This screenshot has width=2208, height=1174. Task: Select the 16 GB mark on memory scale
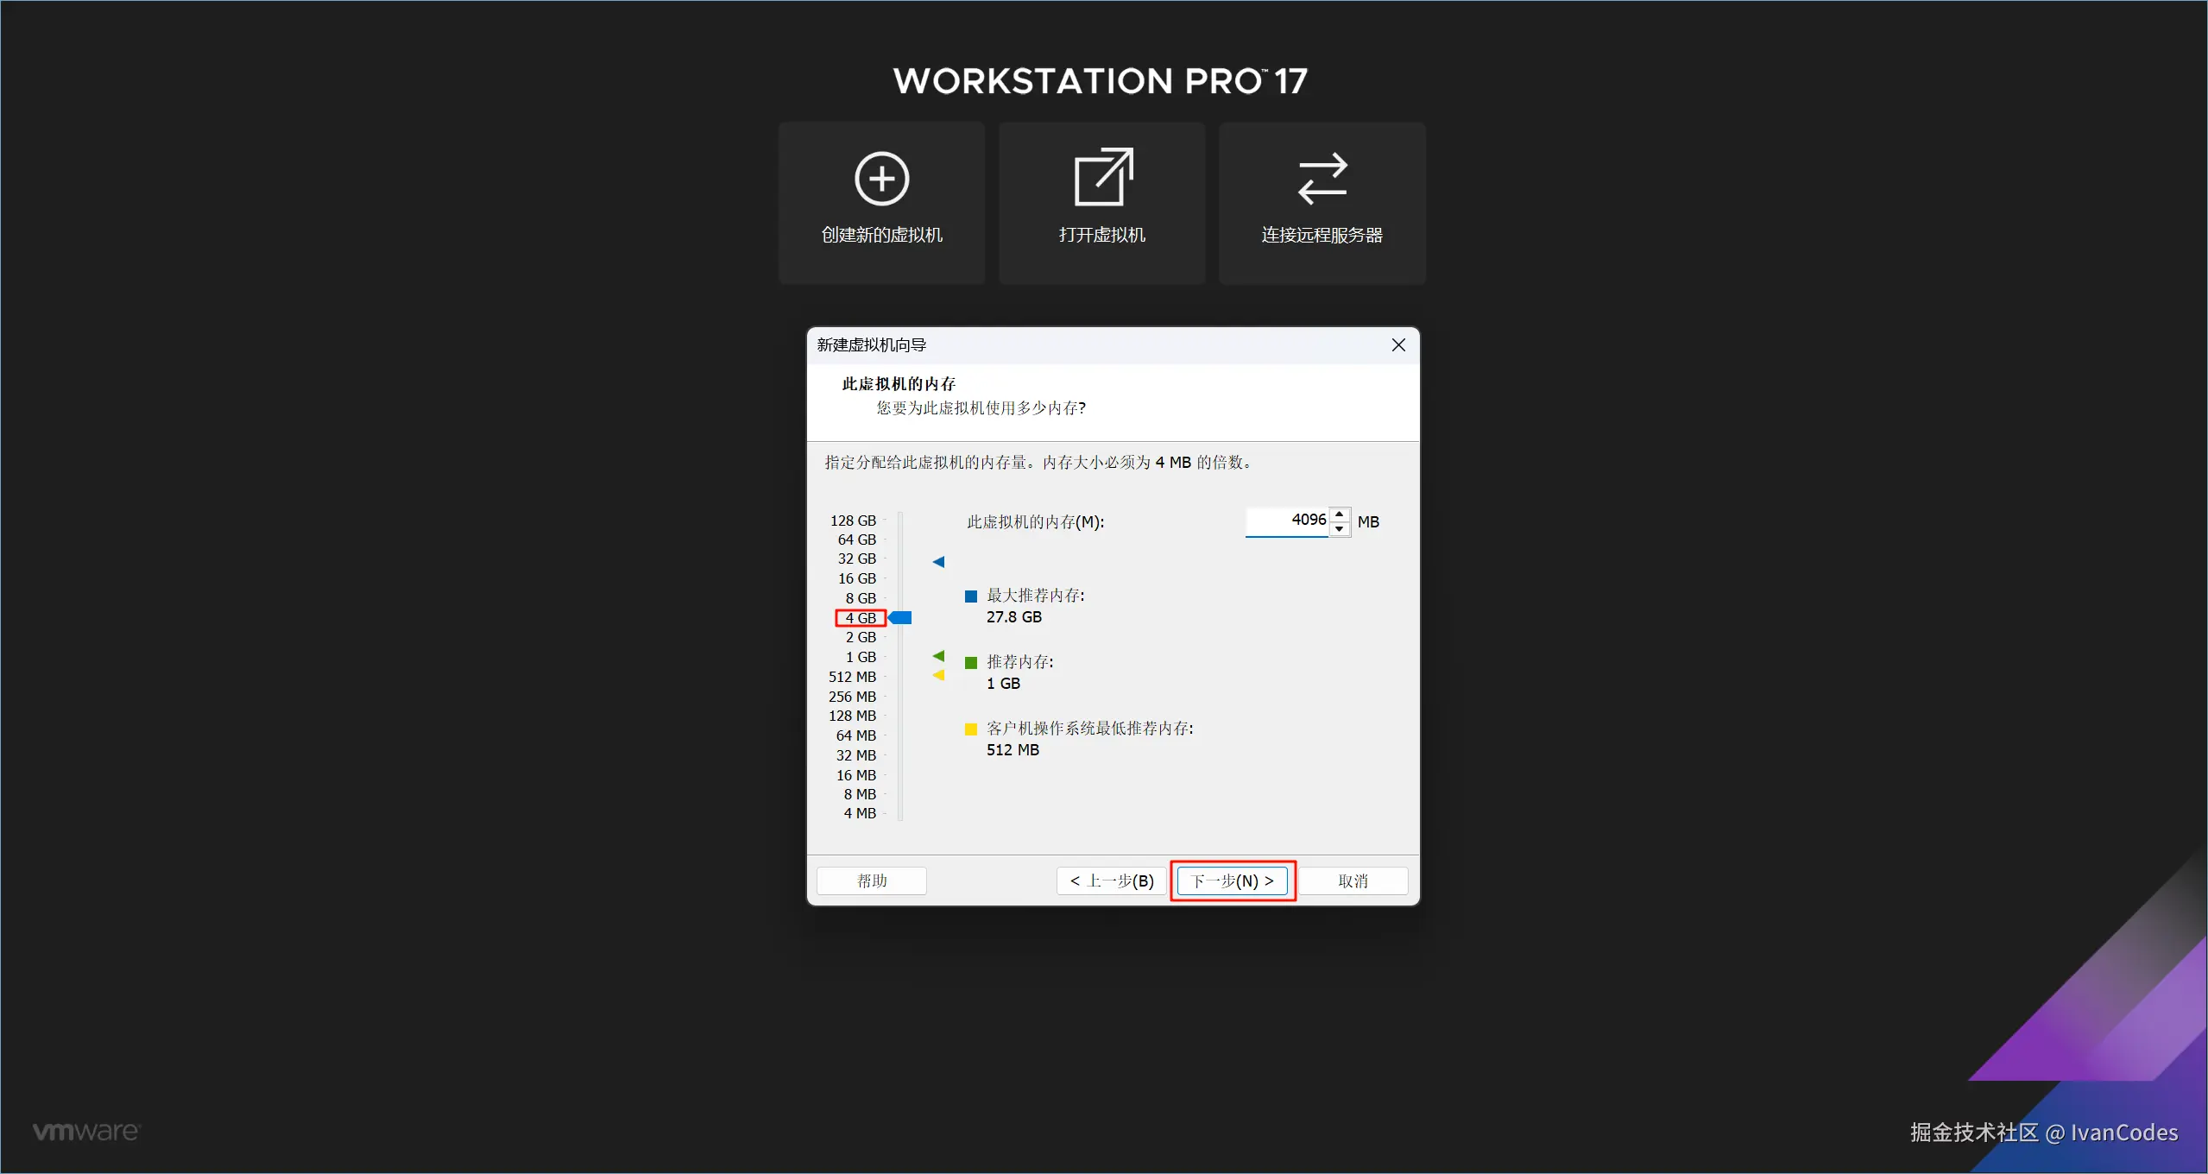(x=856, y=578)
